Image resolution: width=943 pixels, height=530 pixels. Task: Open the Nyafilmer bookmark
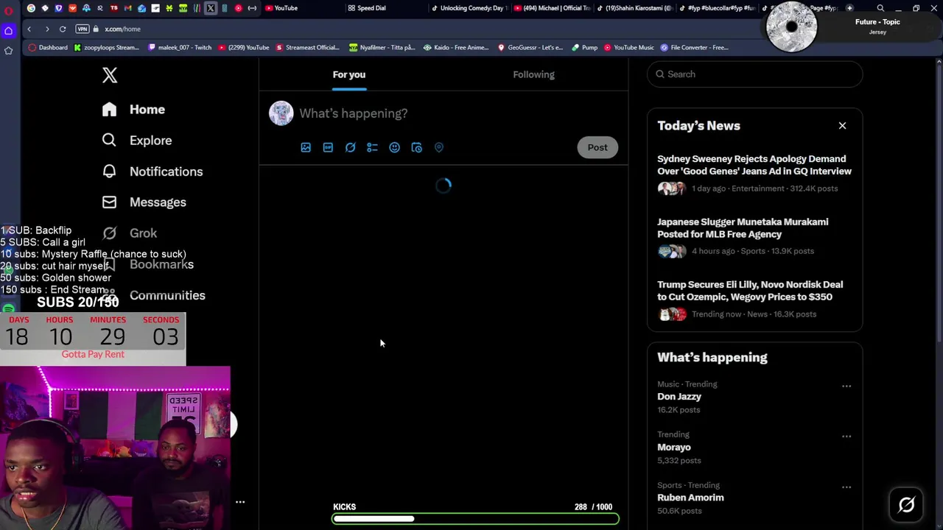(382, 47)
